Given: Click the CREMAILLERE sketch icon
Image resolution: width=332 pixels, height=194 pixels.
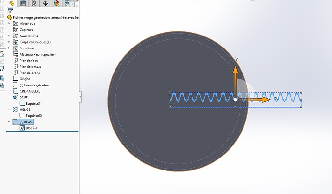Looking at the screenshot, I should click(x=16, y=91).
